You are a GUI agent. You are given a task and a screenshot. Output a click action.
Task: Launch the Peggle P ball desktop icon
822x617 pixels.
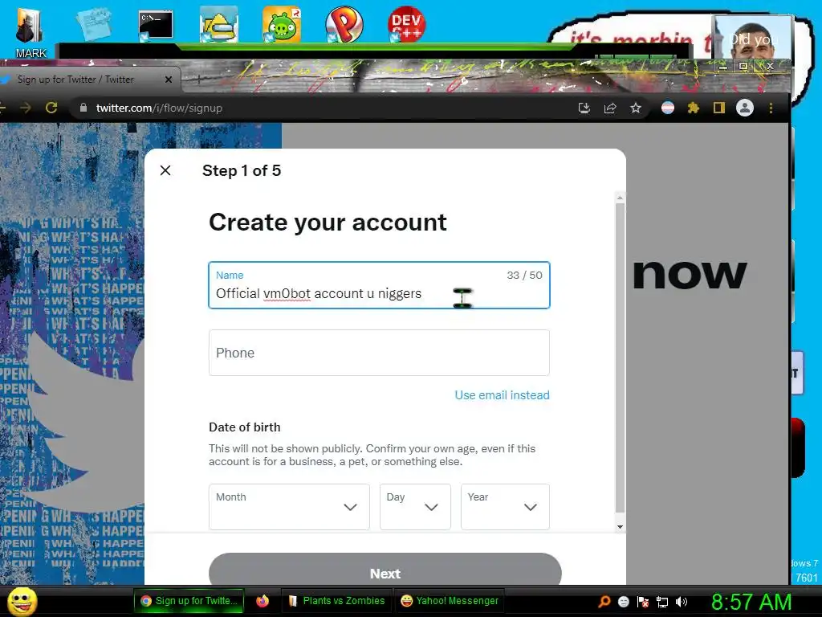click(x=344, y=24)
